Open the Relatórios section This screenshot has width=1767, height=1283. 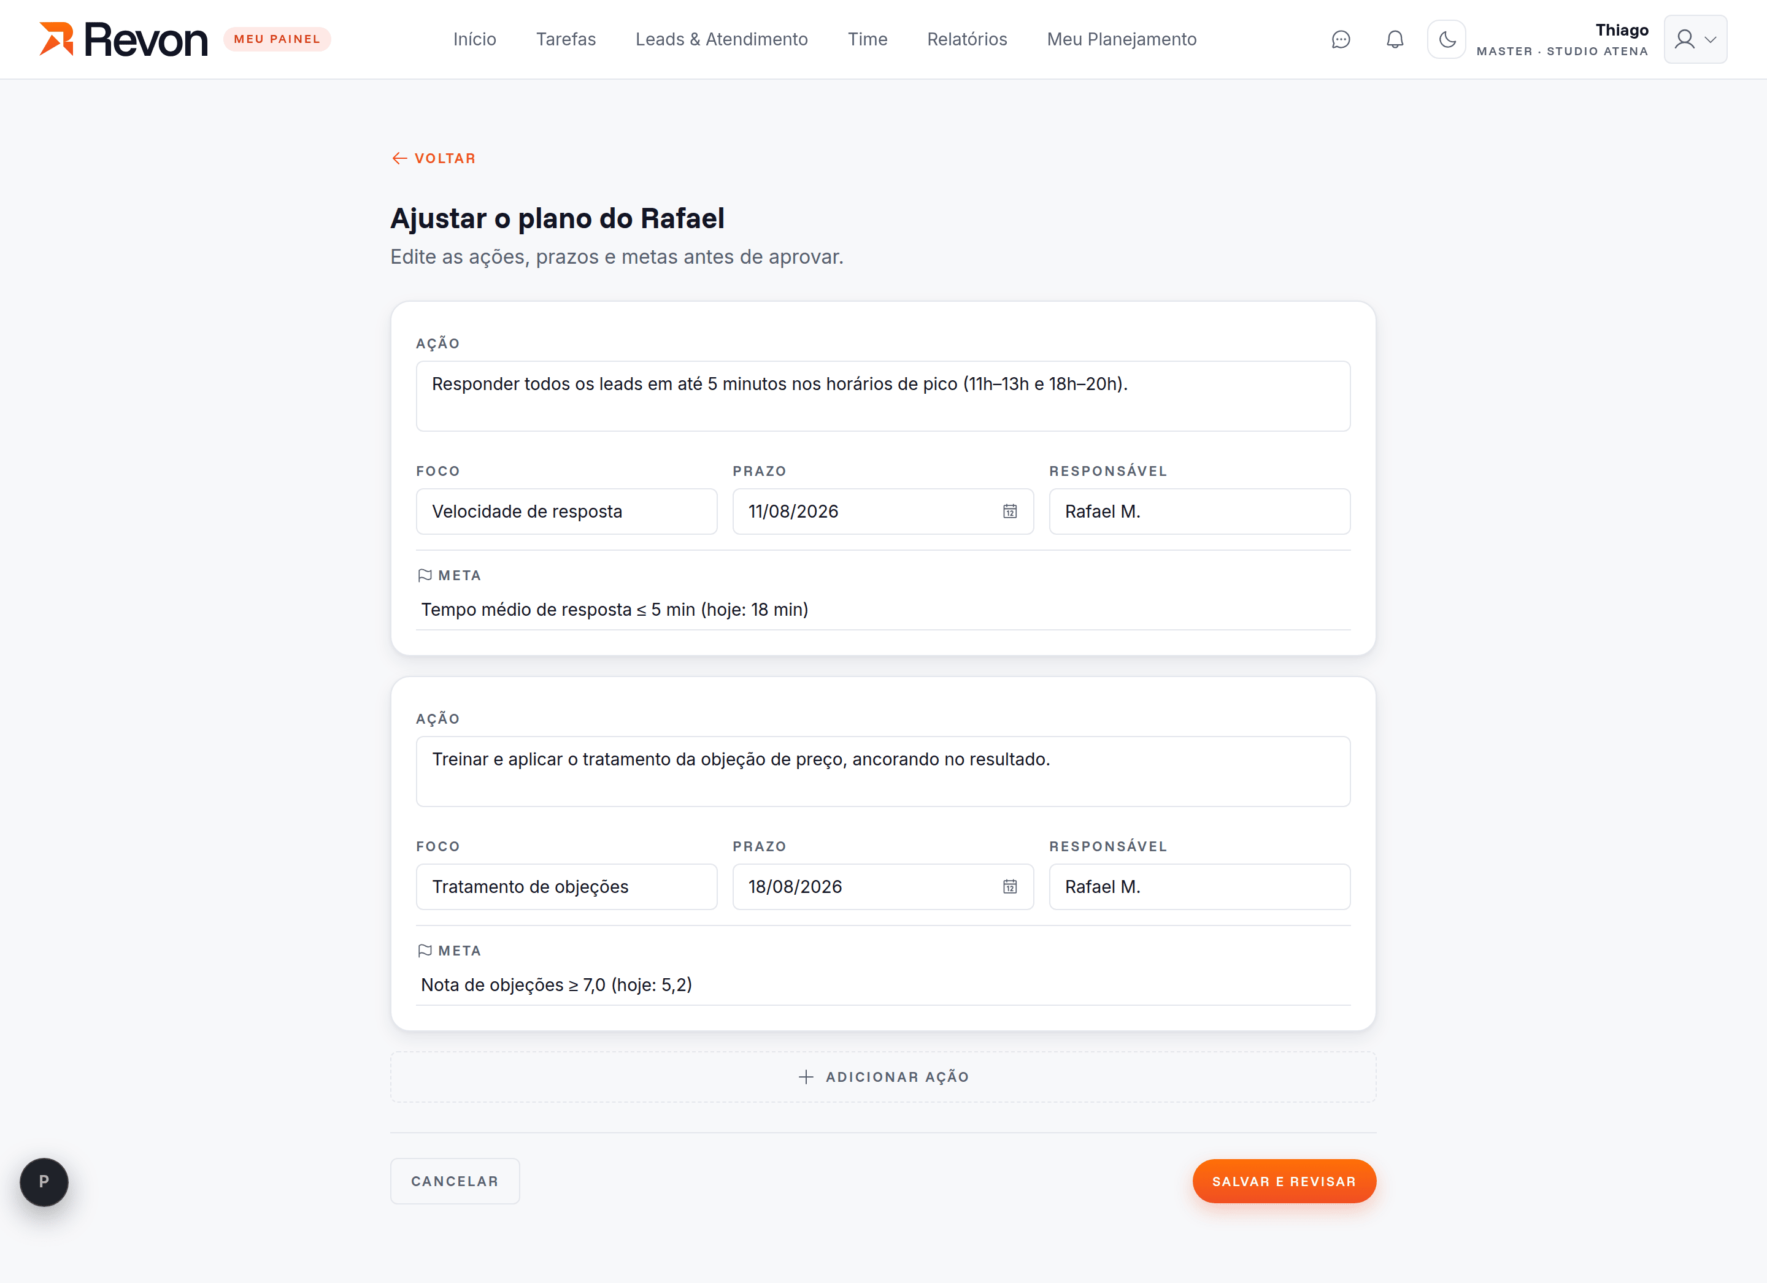click(967, 40)
